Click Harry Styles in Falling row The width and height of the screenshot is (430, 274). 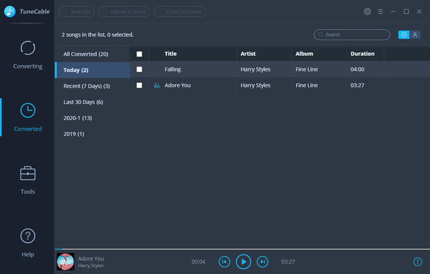click(x=256, y=69)
